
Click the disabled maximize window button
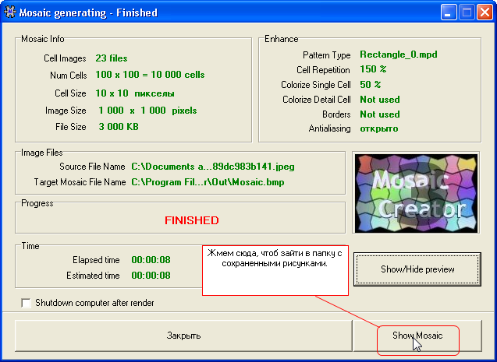point(467,12)
